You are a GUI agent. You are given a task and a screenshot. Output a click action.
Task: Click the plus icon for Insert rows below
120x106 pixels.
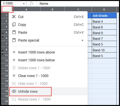coord(14,60)
